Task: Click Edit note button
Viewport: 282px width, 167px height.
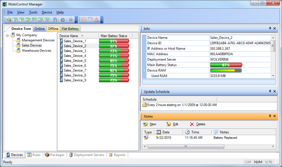Action: pyautogui.click(x=172, y=124)
